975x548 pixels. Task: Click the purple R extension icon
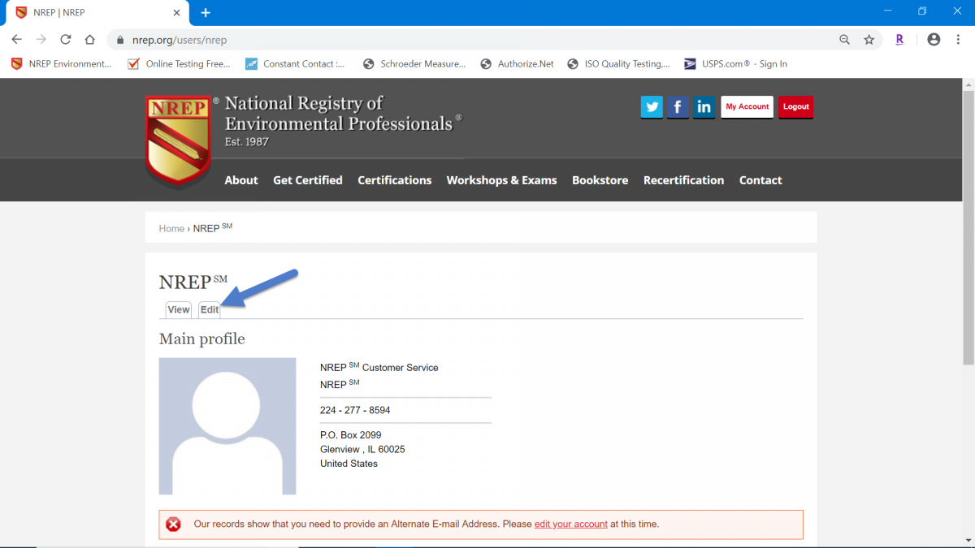pyautogui.click(x=899, y=39)
